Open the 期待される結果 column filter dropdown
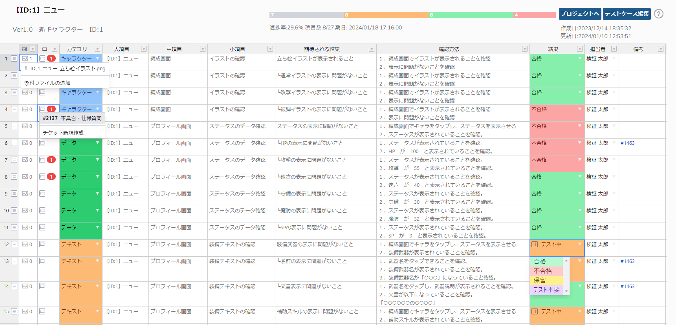This screenshot has width=676, height=325. click(372, 49)
